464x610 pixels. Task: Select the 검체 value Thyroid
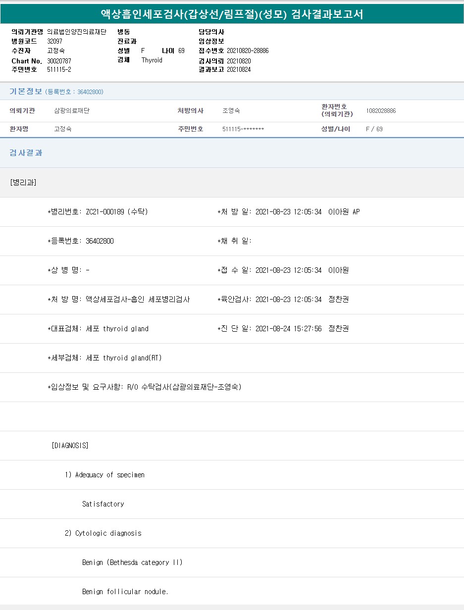click(x=152, y=60)
